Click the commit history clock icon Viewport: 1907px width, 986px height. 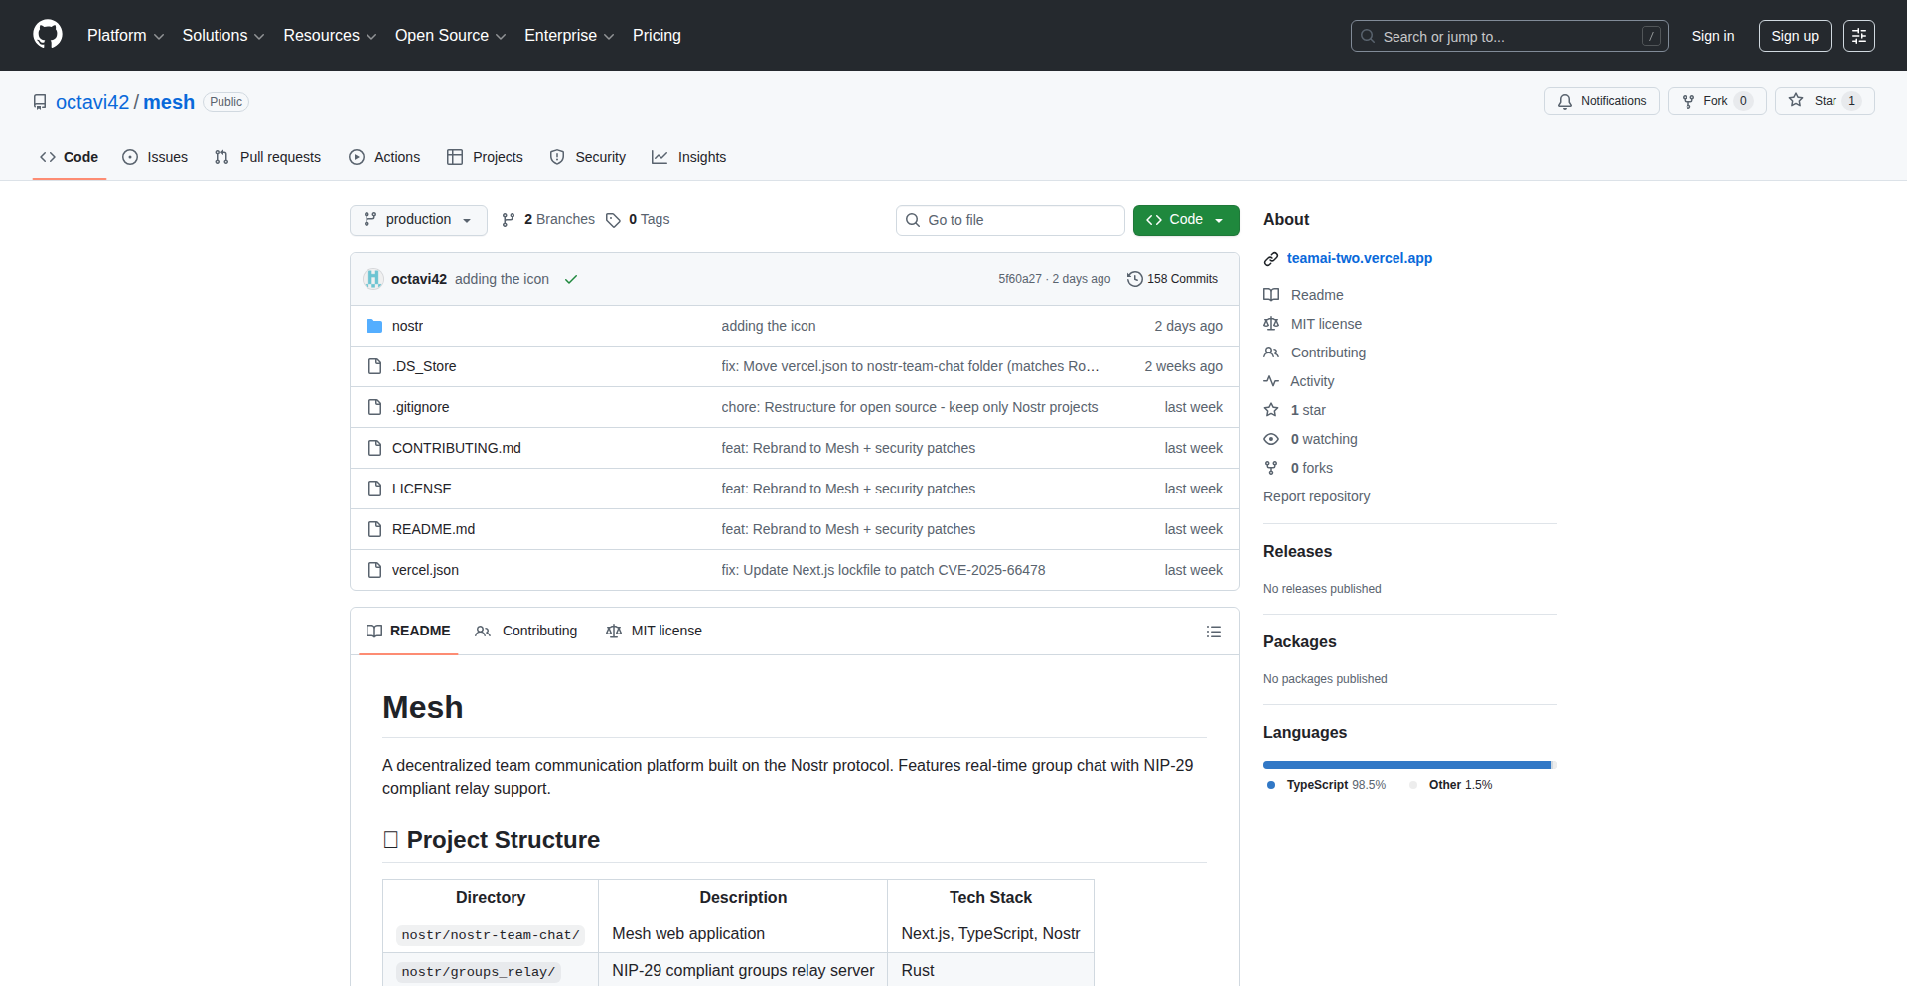pos(1134,279)
